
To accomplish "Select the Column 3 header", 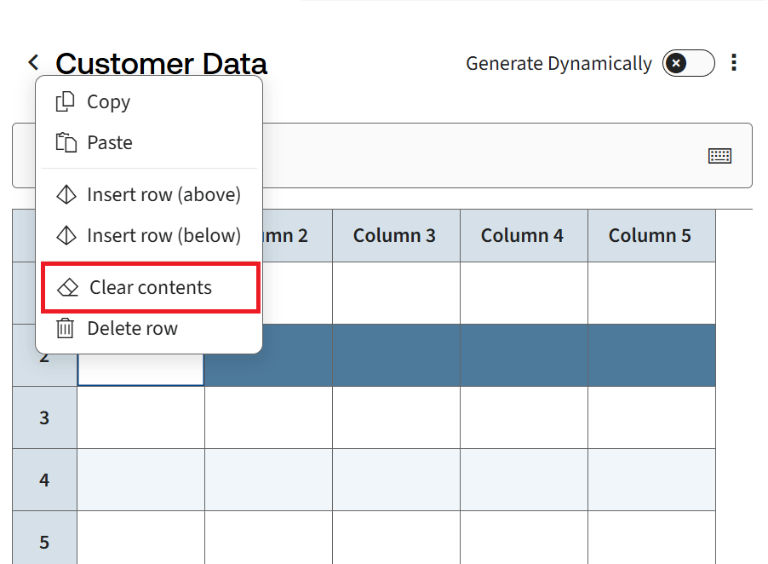I will click(395, 236).
